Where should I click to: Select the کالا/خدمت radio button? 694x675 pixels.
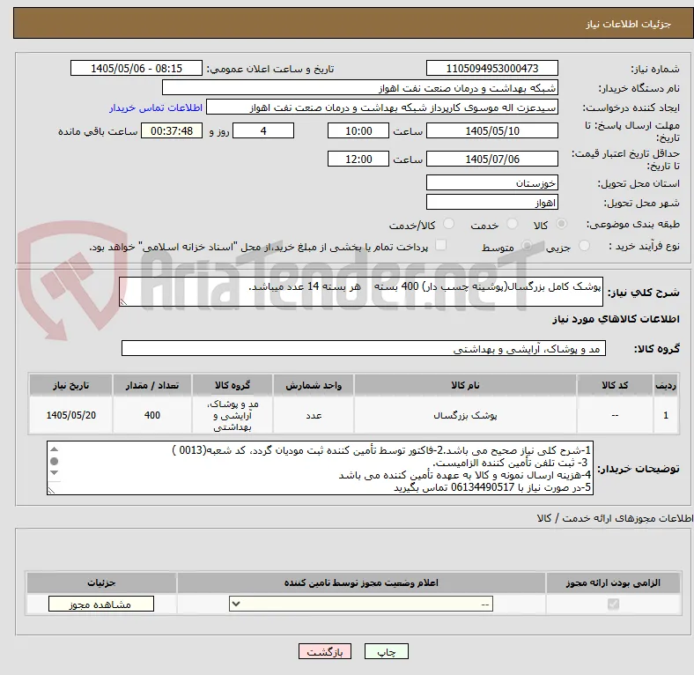(x=449, y=224)
